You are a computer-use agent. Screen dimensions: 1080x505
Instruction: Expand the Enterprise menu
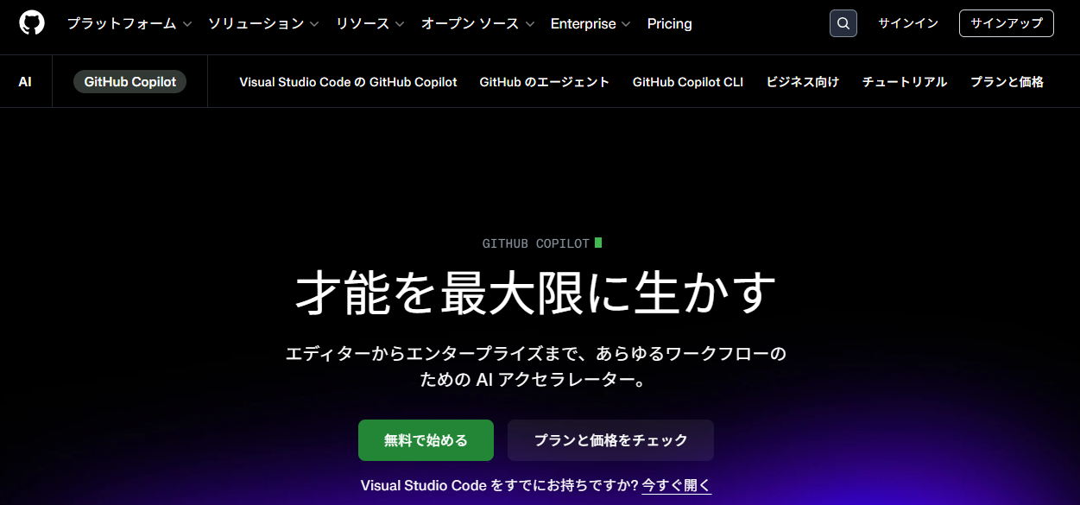591,23
